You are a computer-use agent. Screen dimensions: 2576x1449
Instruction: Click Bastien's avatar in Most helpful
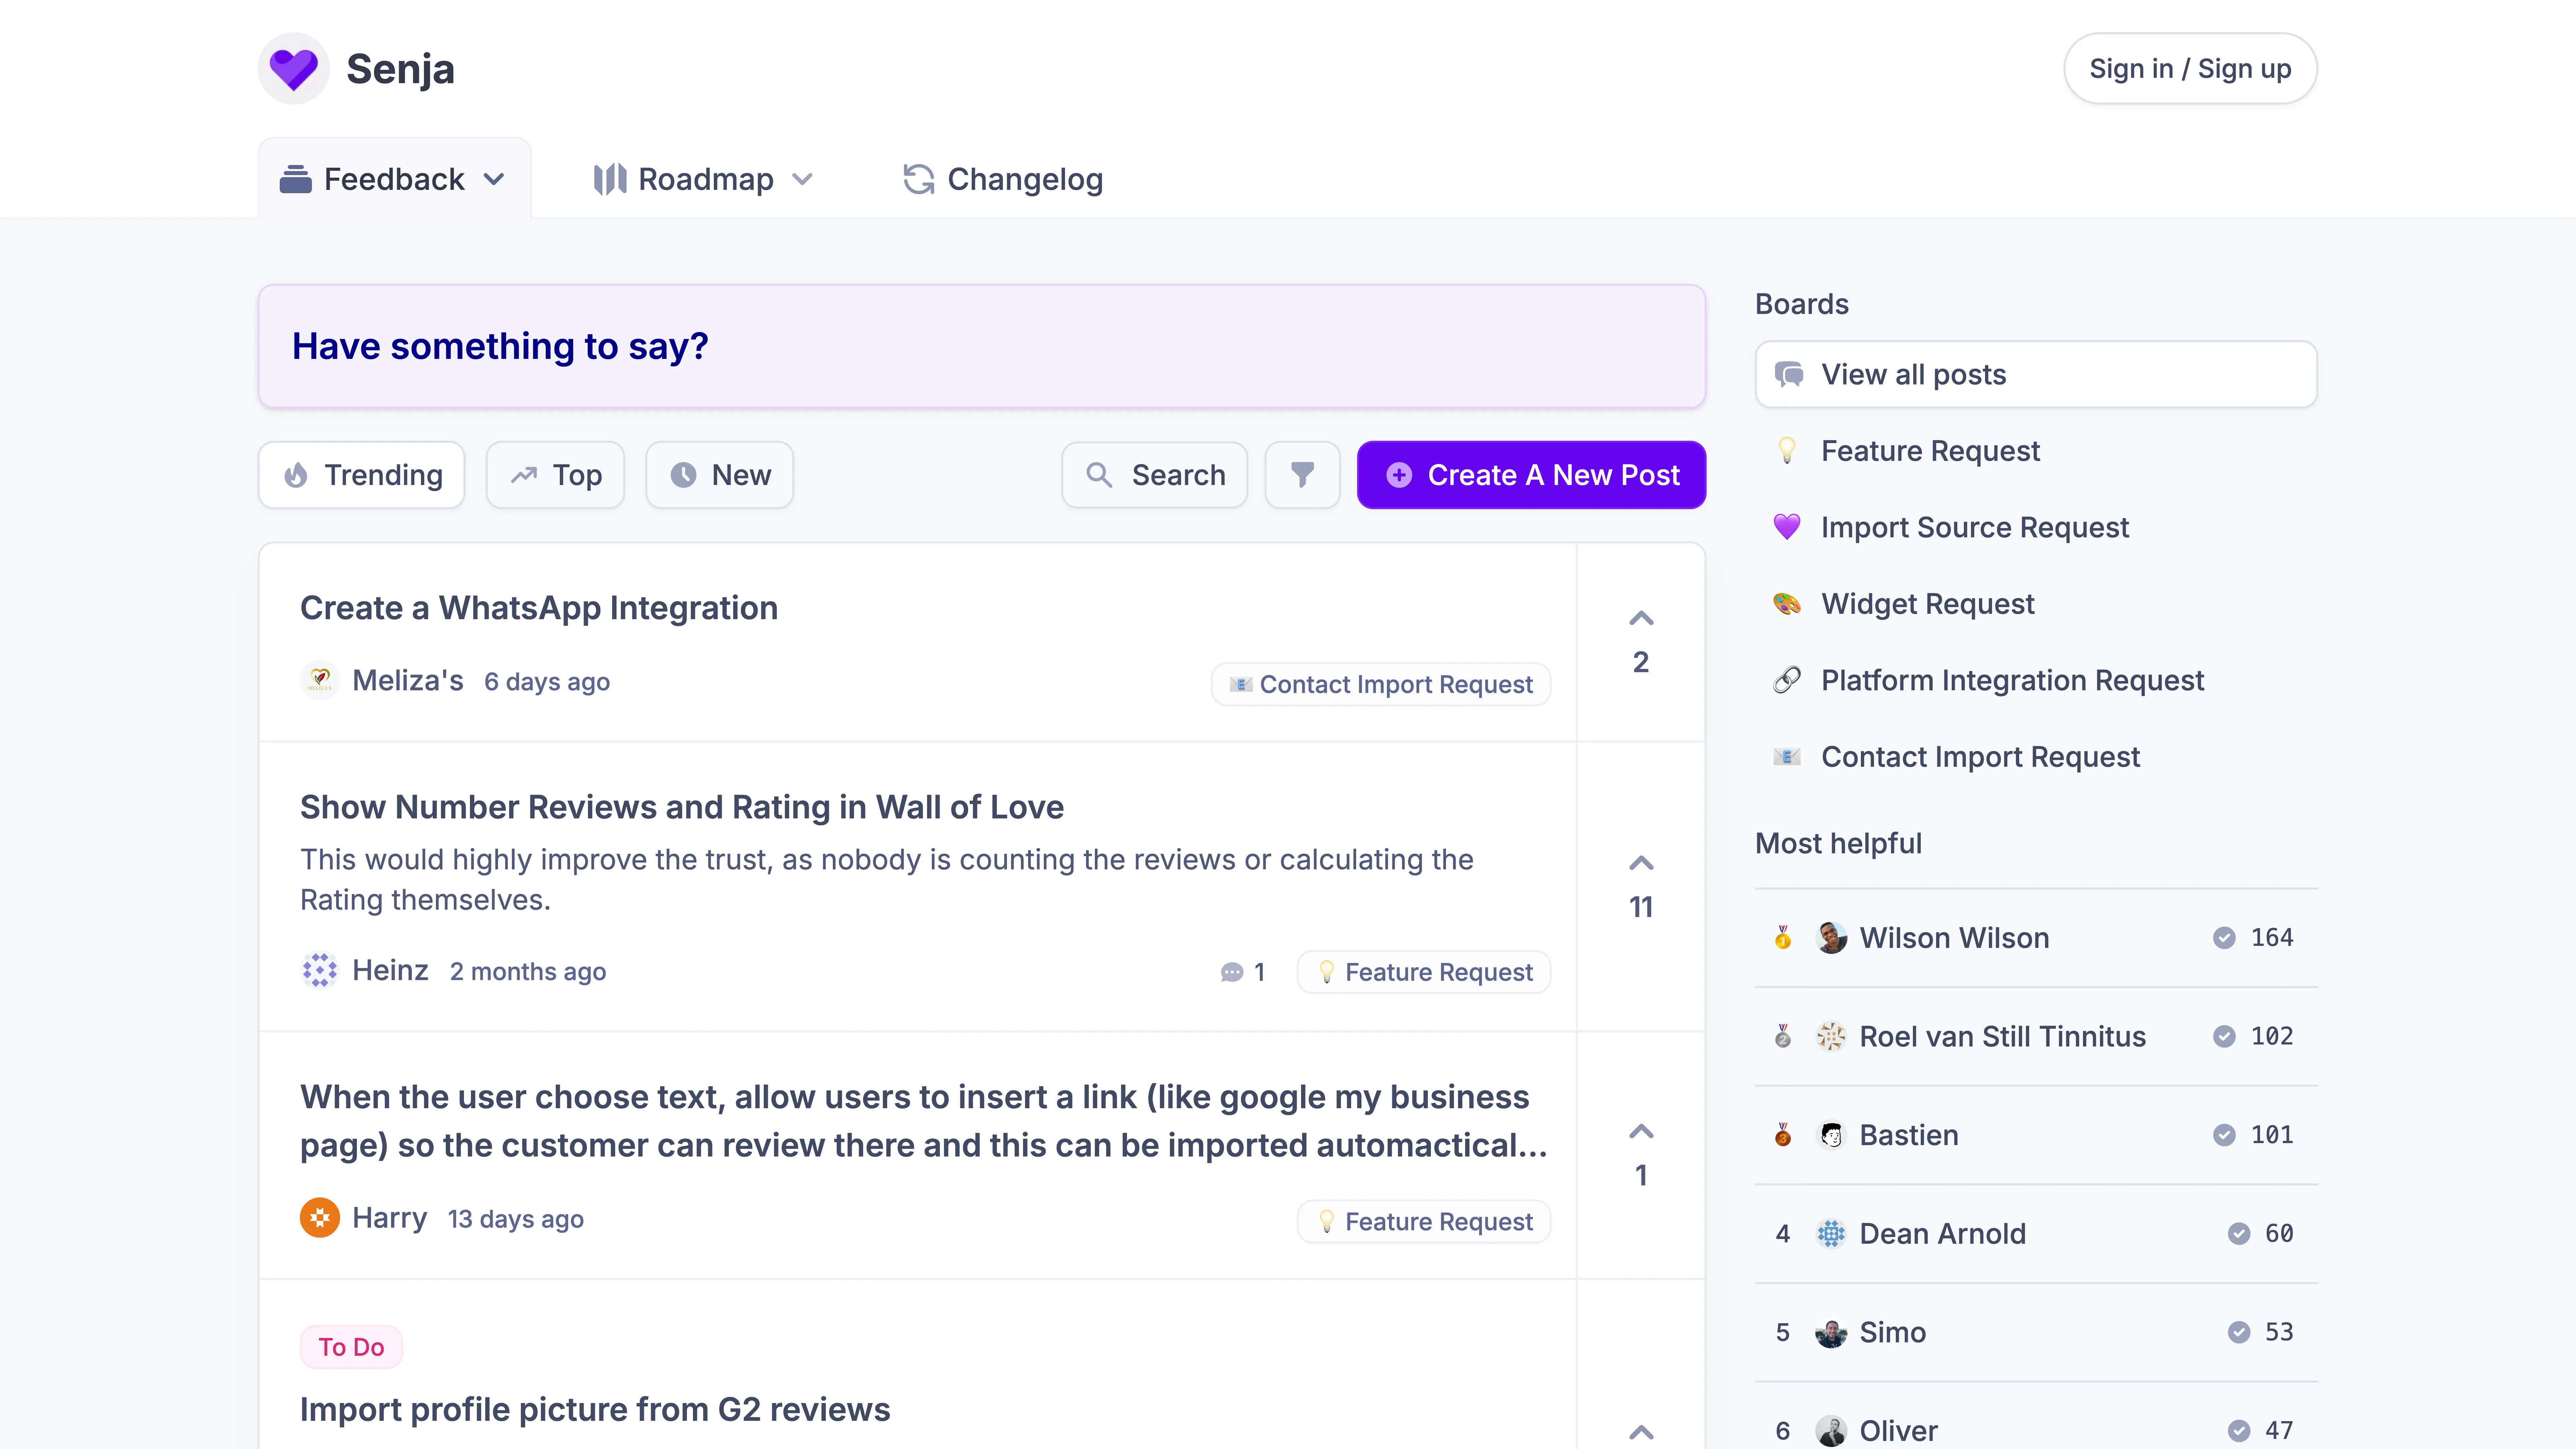pos(1831,1135)
